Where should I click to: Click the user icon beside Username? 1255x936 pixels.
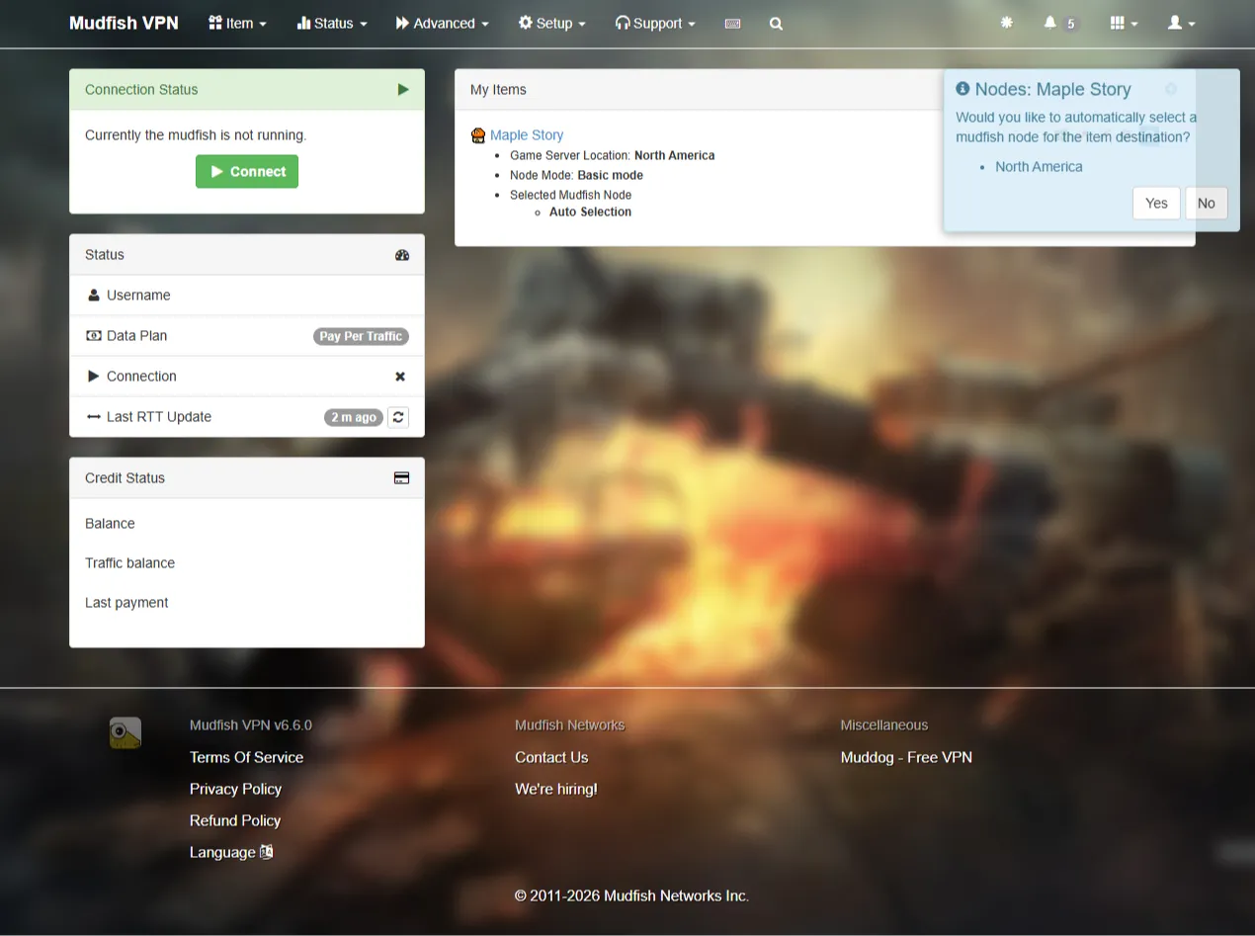[x=94, y=296]
